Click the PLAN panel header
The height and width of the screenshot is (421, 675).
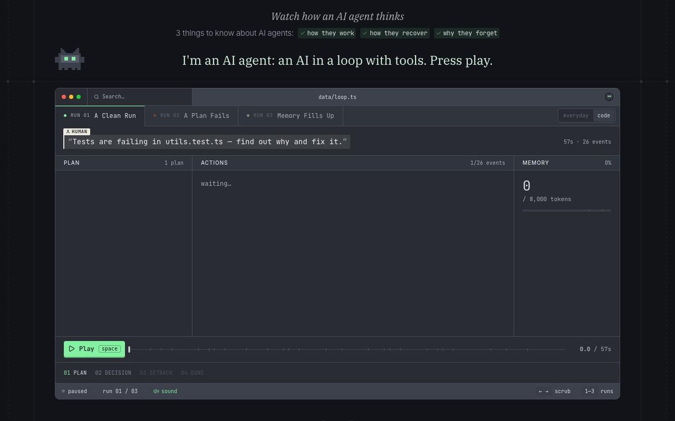(x=123, y=163)
